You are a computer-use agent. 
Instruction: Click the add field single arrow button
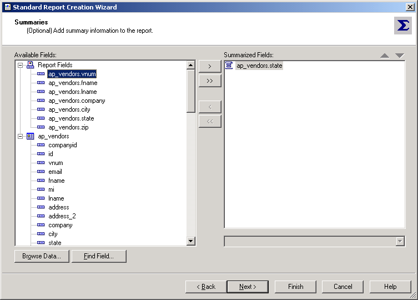pyautogui.click(x=209, y=66)
